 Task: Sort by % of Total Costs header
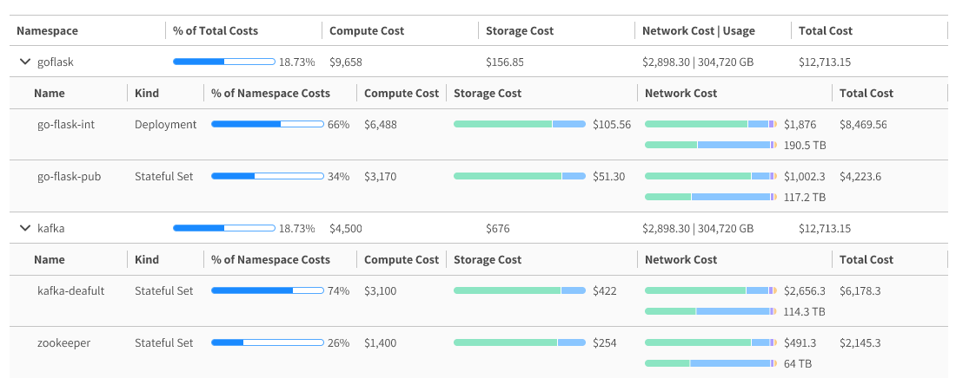[216, 31]
